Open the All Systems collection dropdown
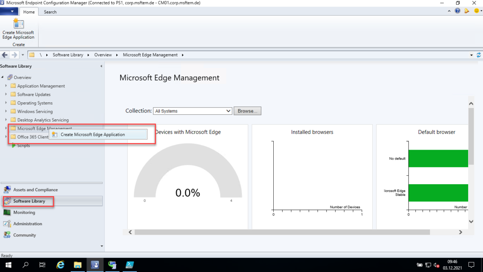Viewport: 483px width, 272px height. click(229, 111)
